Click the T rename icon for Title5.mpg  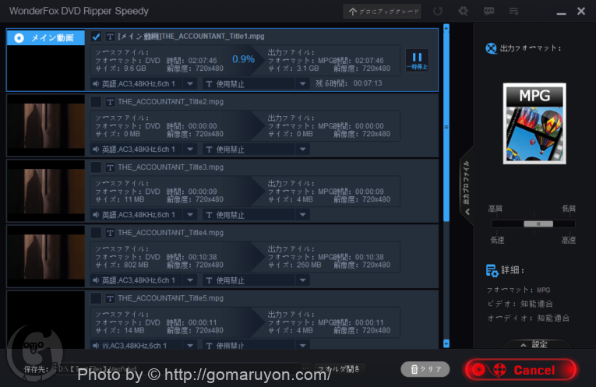click(110, 298)
